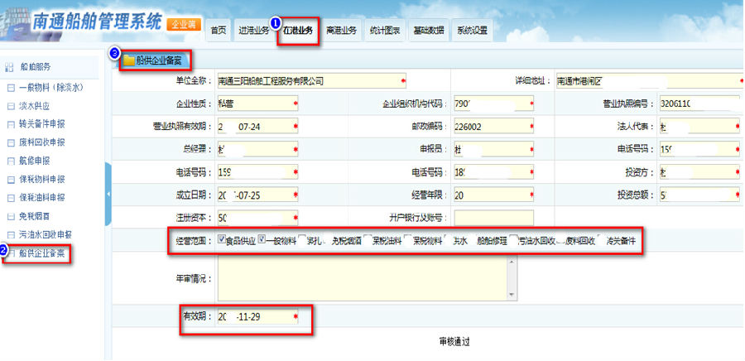Switch to the 统计图表 tab
This screenshot has height=361, width=745.
pos(384,31)
